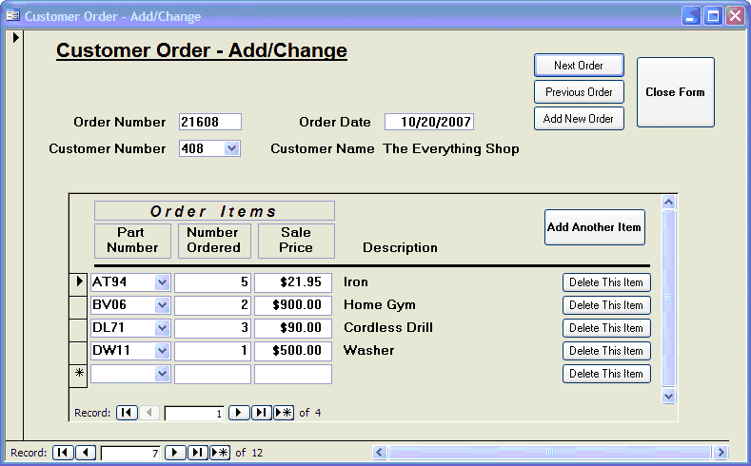This screenshot has width=751, height=466.
Task: Click the subform vertical scrollbar thumb
Action: [x=668, y=298]
